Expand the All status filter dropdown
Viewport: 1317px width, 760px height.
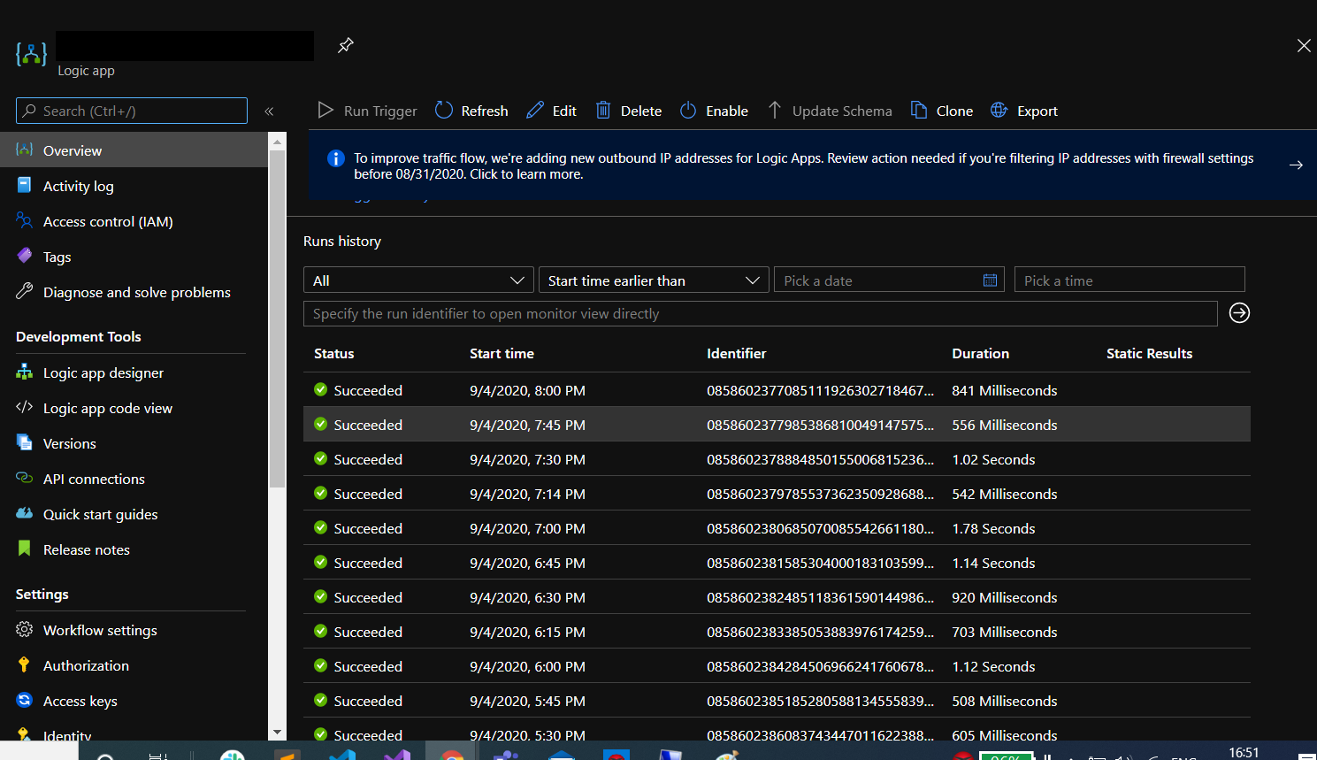[x=418, y=280]
